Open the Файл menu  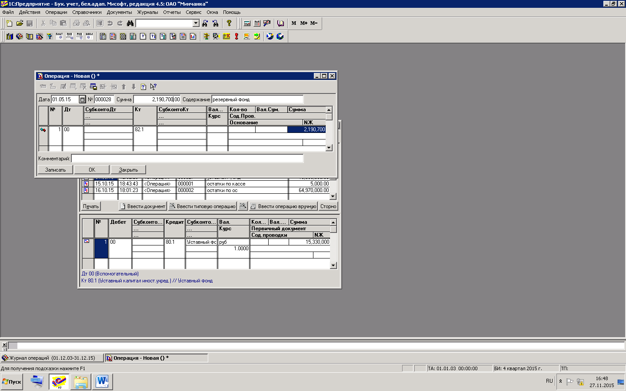click(8, 12)
